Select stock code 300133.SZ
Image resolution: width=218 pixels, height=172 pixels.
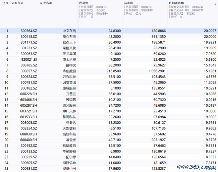click(29, 151)
